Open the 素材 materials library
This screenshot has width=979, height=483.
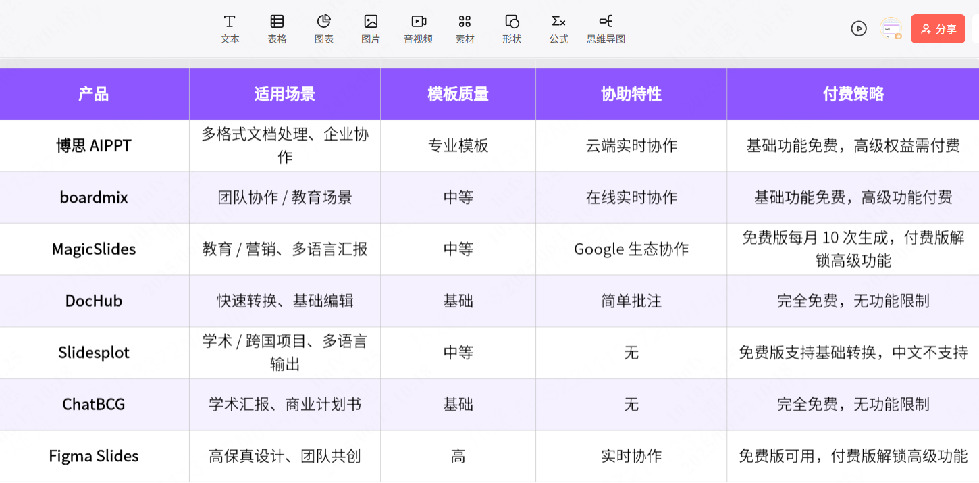[x=465, y=29]
